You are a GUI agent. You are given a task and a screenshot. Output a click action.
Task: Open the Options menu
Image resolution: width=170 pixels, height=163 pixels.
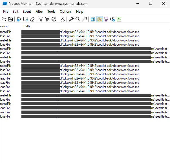(66, 12)
